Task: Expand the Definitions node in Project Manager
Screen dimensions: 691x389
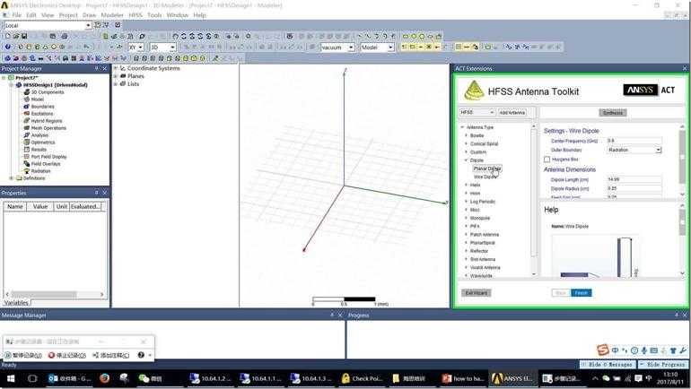Action: click(x=12, y=178)
